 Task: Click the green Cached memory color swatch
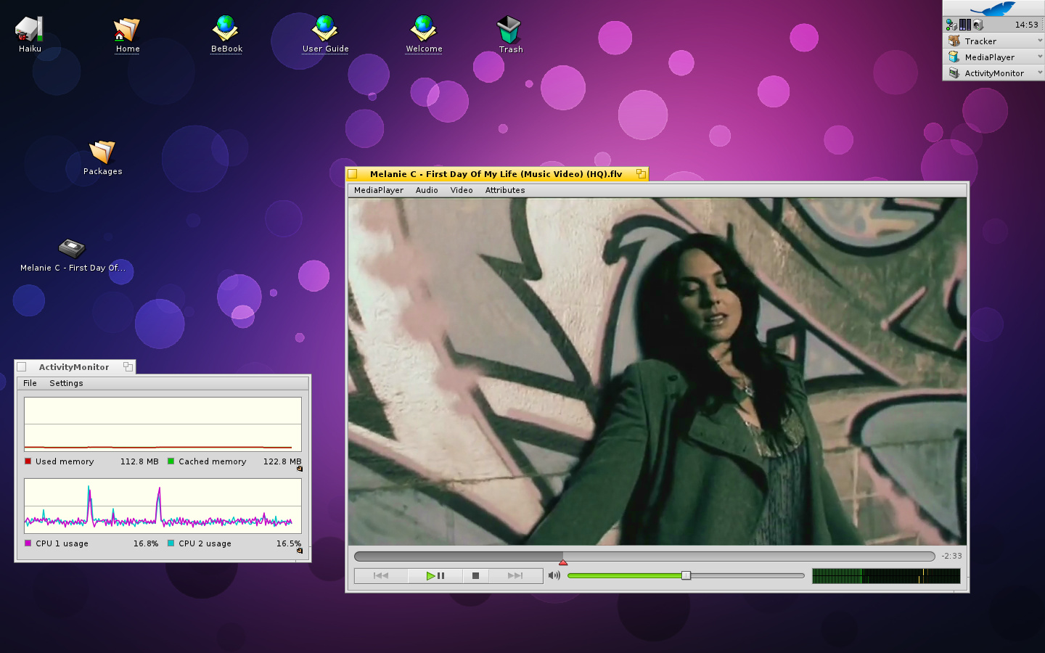click(171, 461)
